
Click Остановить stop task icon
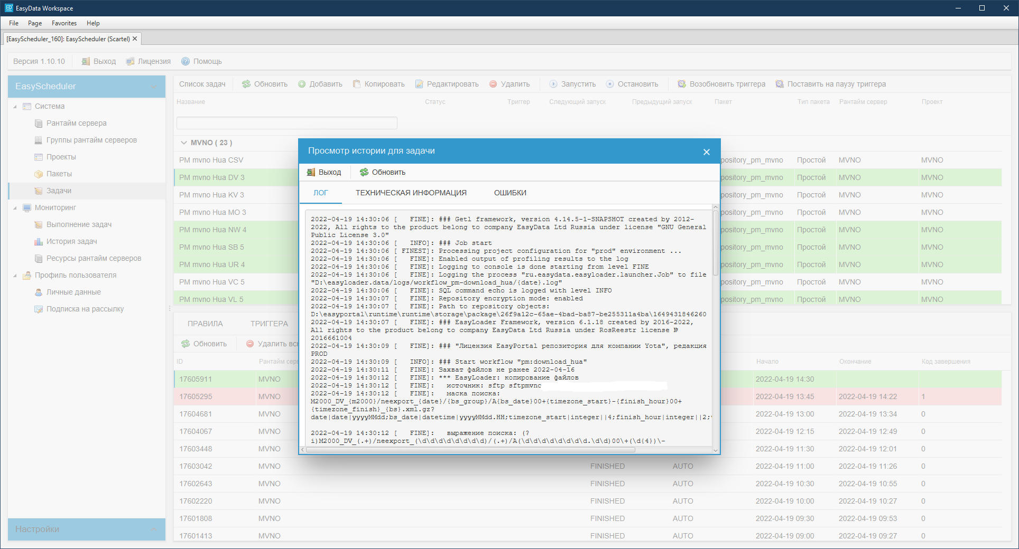610,84
